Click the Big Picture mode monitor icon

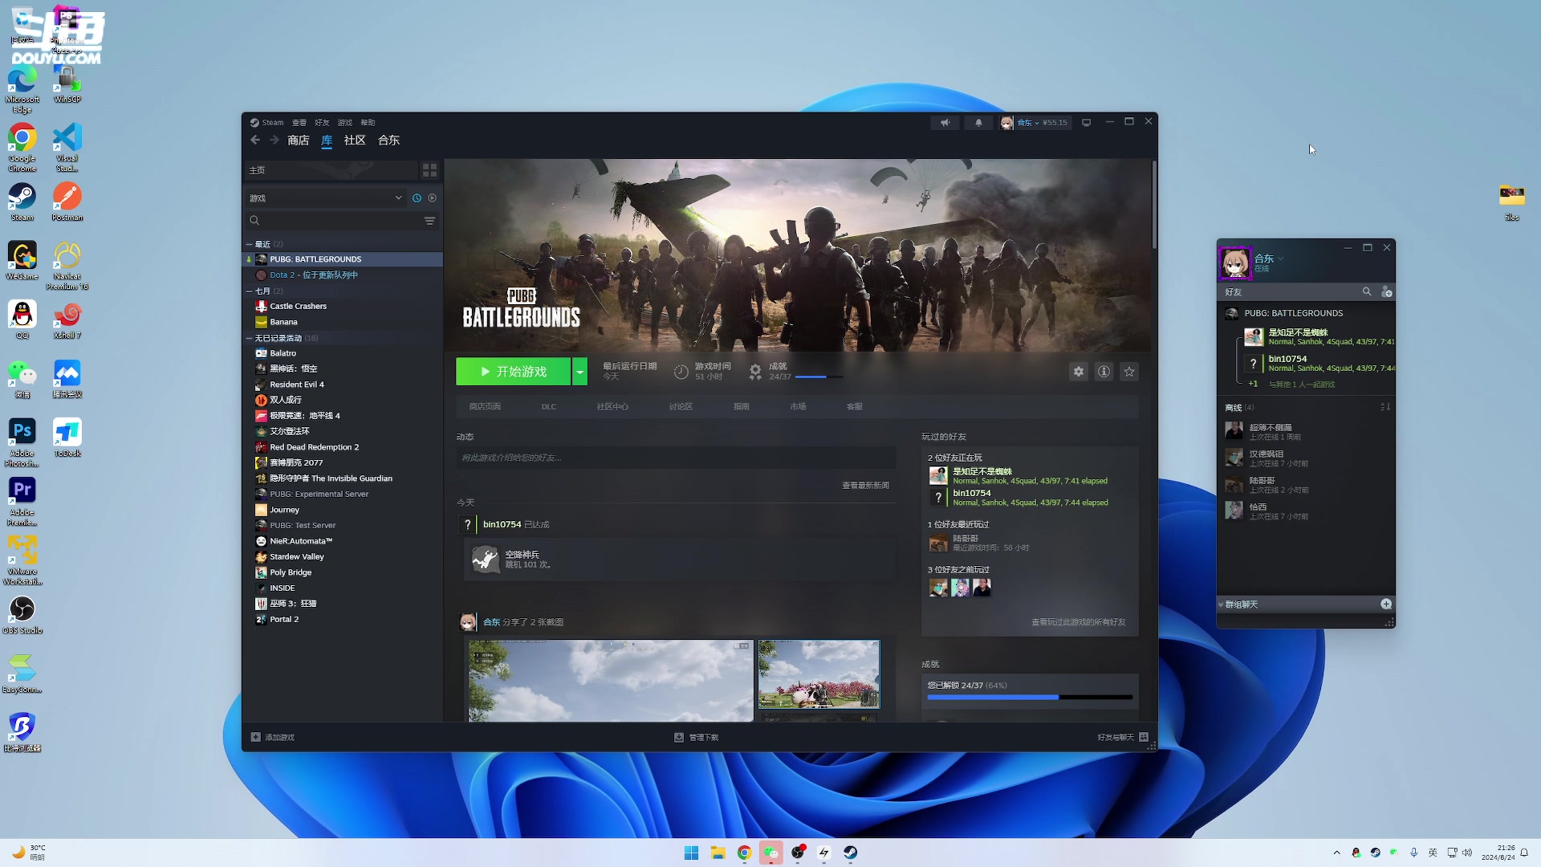[1087, 123]
